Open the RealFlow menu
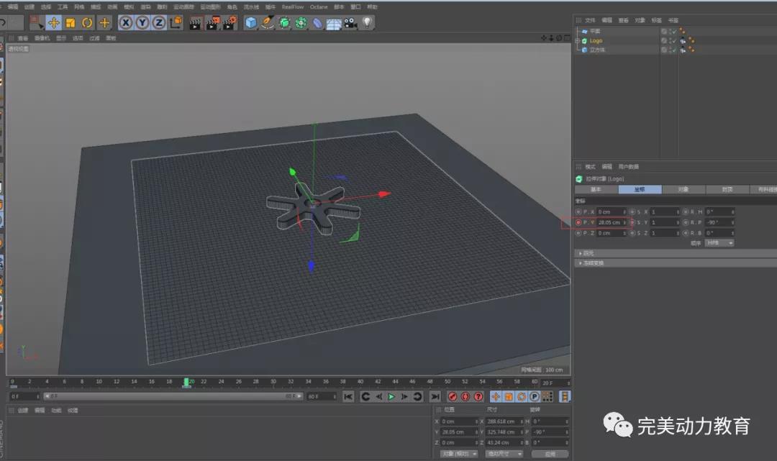The height and width of the screenshot is (461, 777). tap(292, 6)
